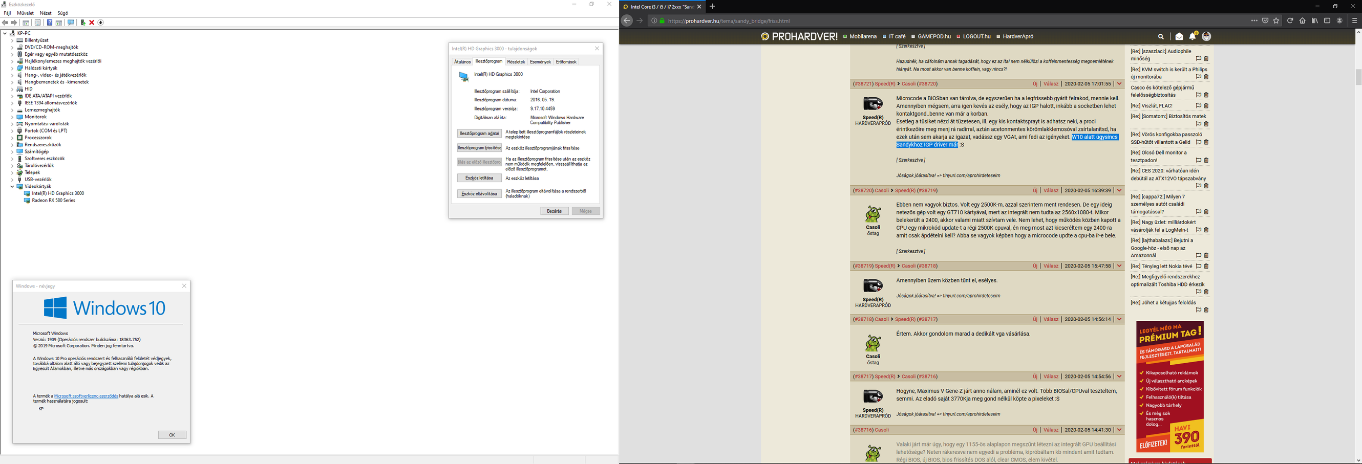
Task: Toggle the Firefox sidebar icon
Action: pos(1327,20)
